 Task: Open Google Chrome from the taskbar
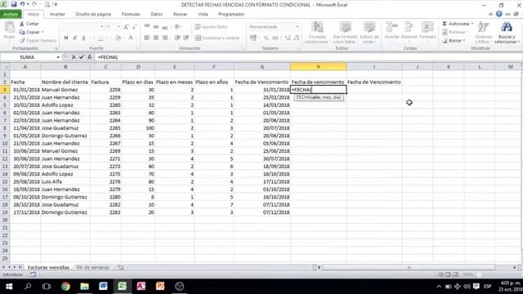click(x=65, y=287)
